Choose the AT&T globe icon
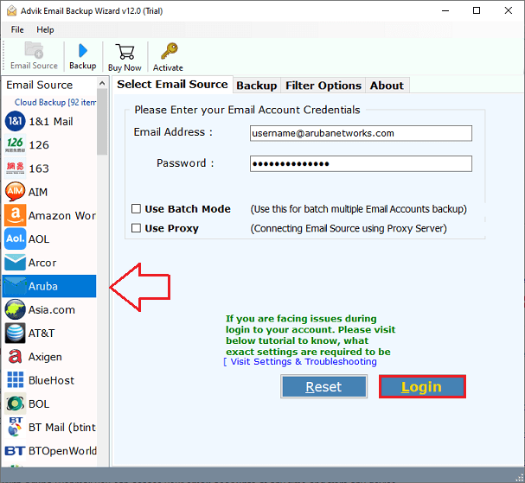 click(x=15, y=334)
